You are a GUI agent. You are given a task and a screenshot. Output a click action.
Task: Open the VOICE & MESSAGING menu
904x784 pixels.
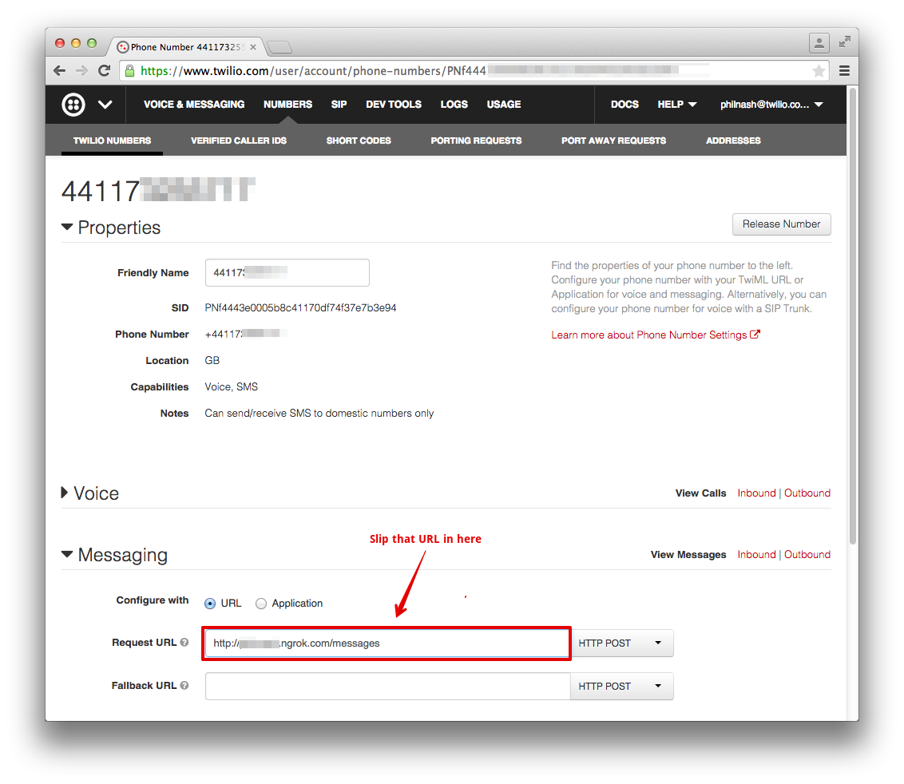pos(194,105)
